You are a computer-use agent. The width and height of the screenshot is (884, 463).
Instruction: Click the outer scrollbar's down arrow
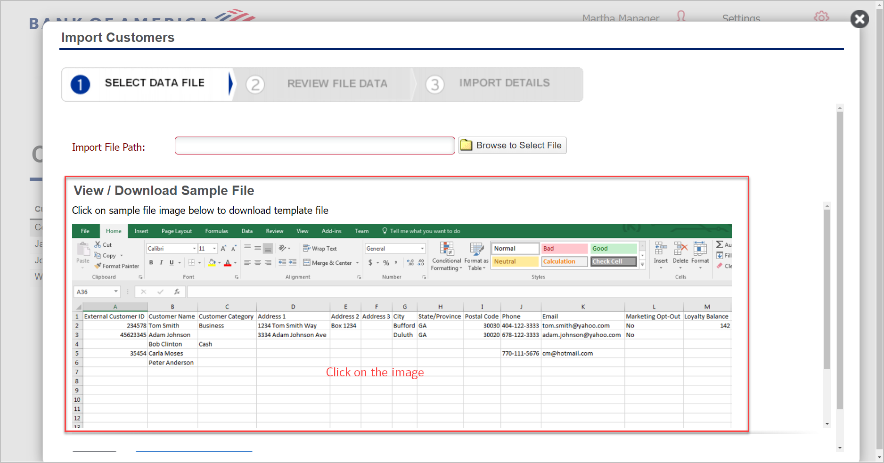840,448
